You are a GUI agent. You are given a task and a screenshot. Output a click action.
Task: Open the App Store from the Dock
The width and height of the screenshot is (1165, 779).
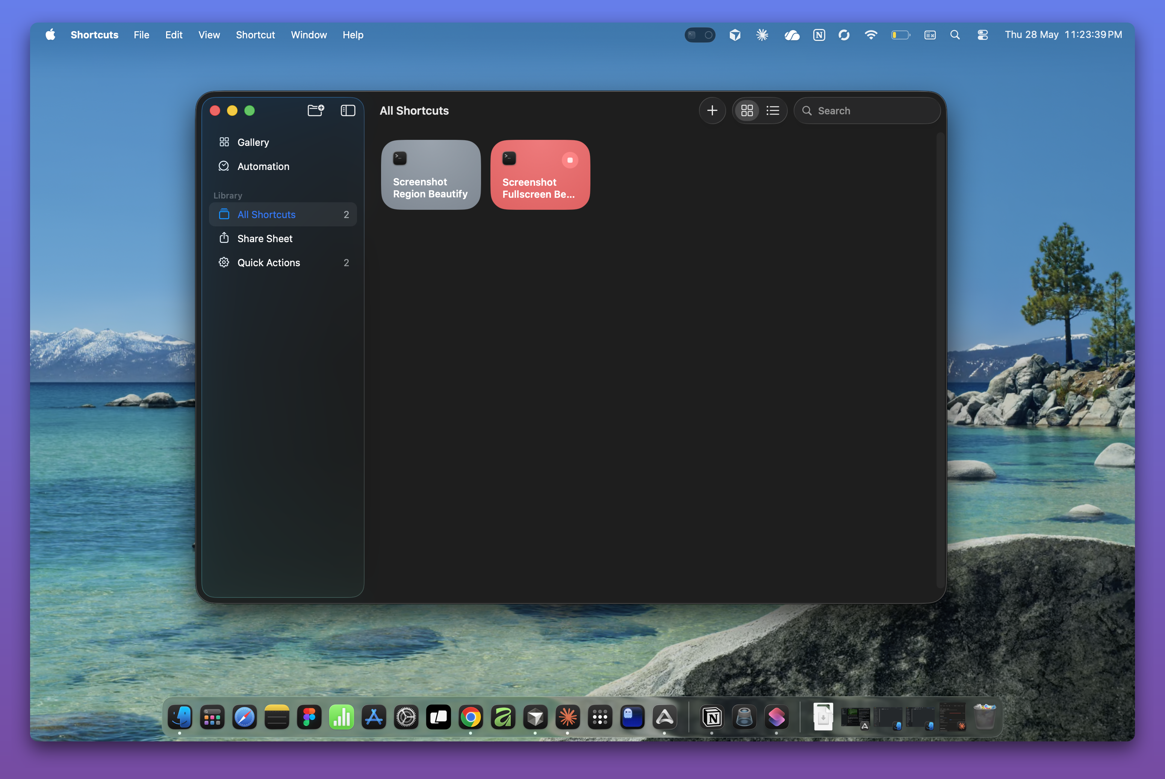[374, 717]
